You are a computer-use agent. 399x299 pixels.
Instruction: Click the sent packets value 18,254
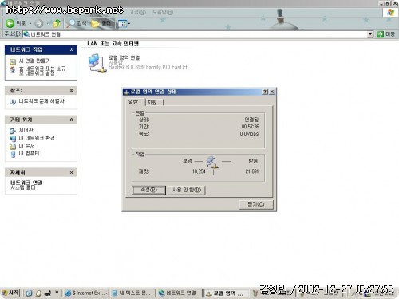click(199, 171)
